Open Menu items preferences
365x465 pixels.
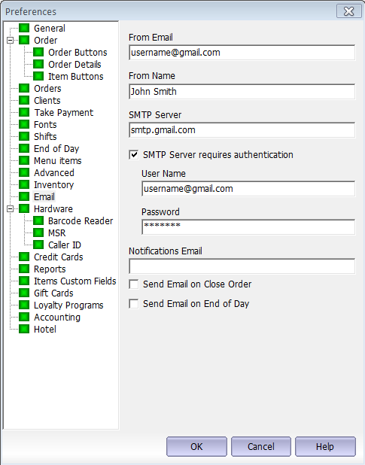[x=57, y=160]
